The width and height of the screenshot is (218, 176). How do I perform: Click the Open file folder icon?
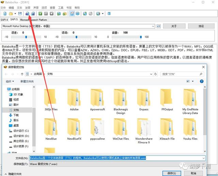point(11,14)
